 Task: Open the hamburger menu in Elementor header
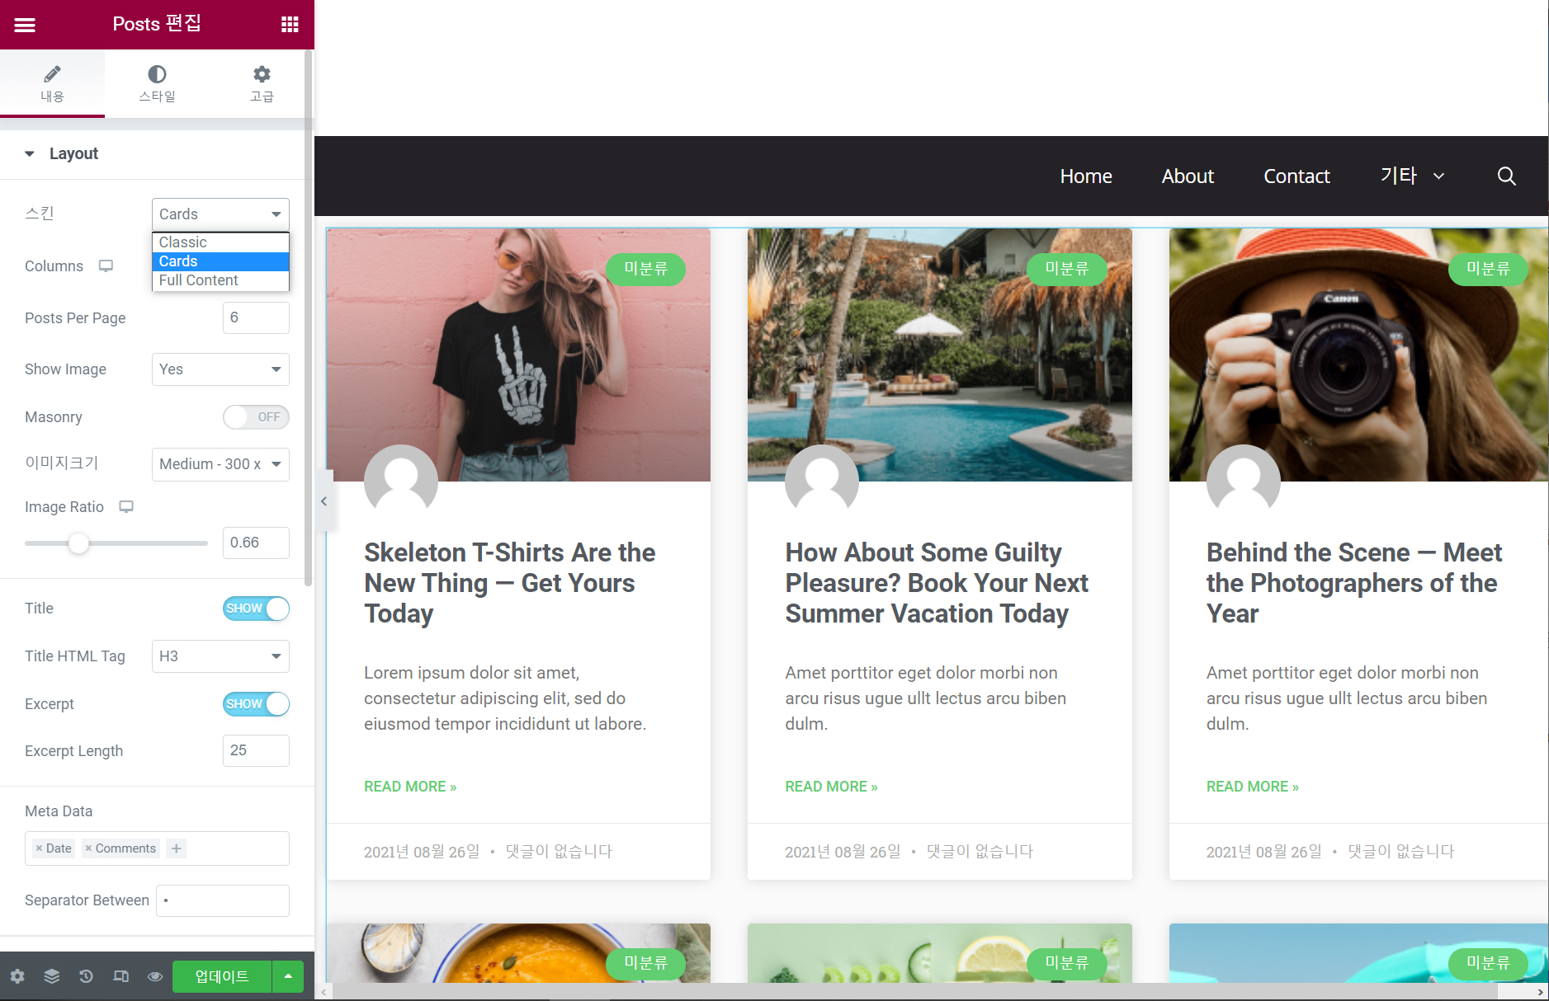point(25,25)
